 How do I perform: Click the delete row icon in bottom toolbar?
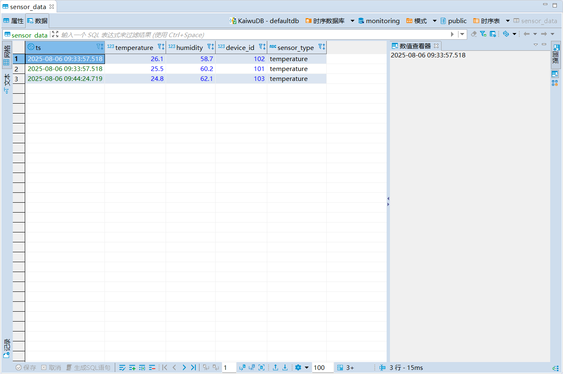pos(152,367)
